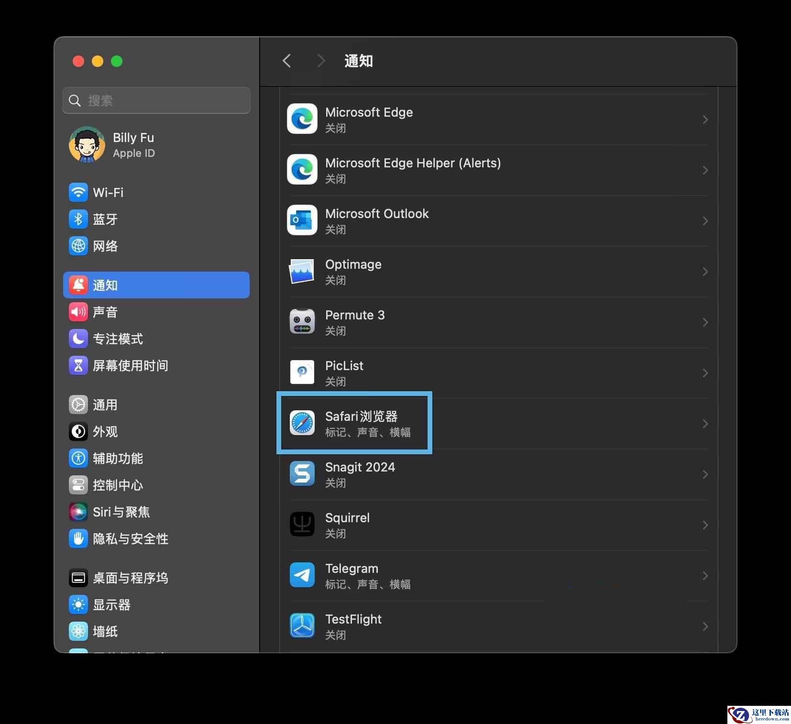Click the Microsoft Outlook app icon
This screenshot has width=791, height=724.
(302, 220)
